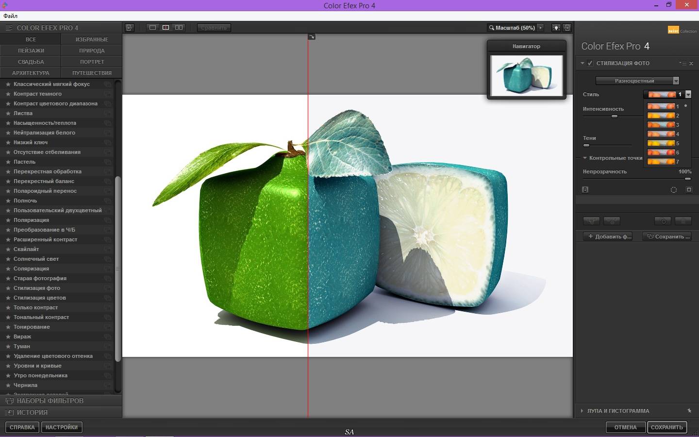Mark Туман filter star as favorite
This screenshot has width=699, height=437.
point(8,346)
